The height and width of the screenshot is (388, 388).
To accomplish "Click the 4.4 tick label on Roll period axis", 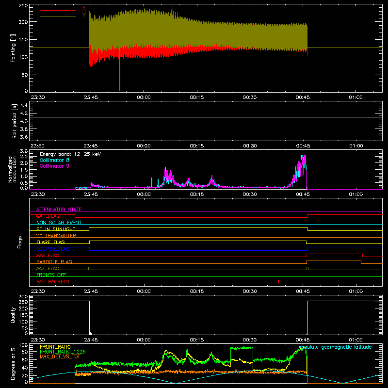I will tap(24, 105).
